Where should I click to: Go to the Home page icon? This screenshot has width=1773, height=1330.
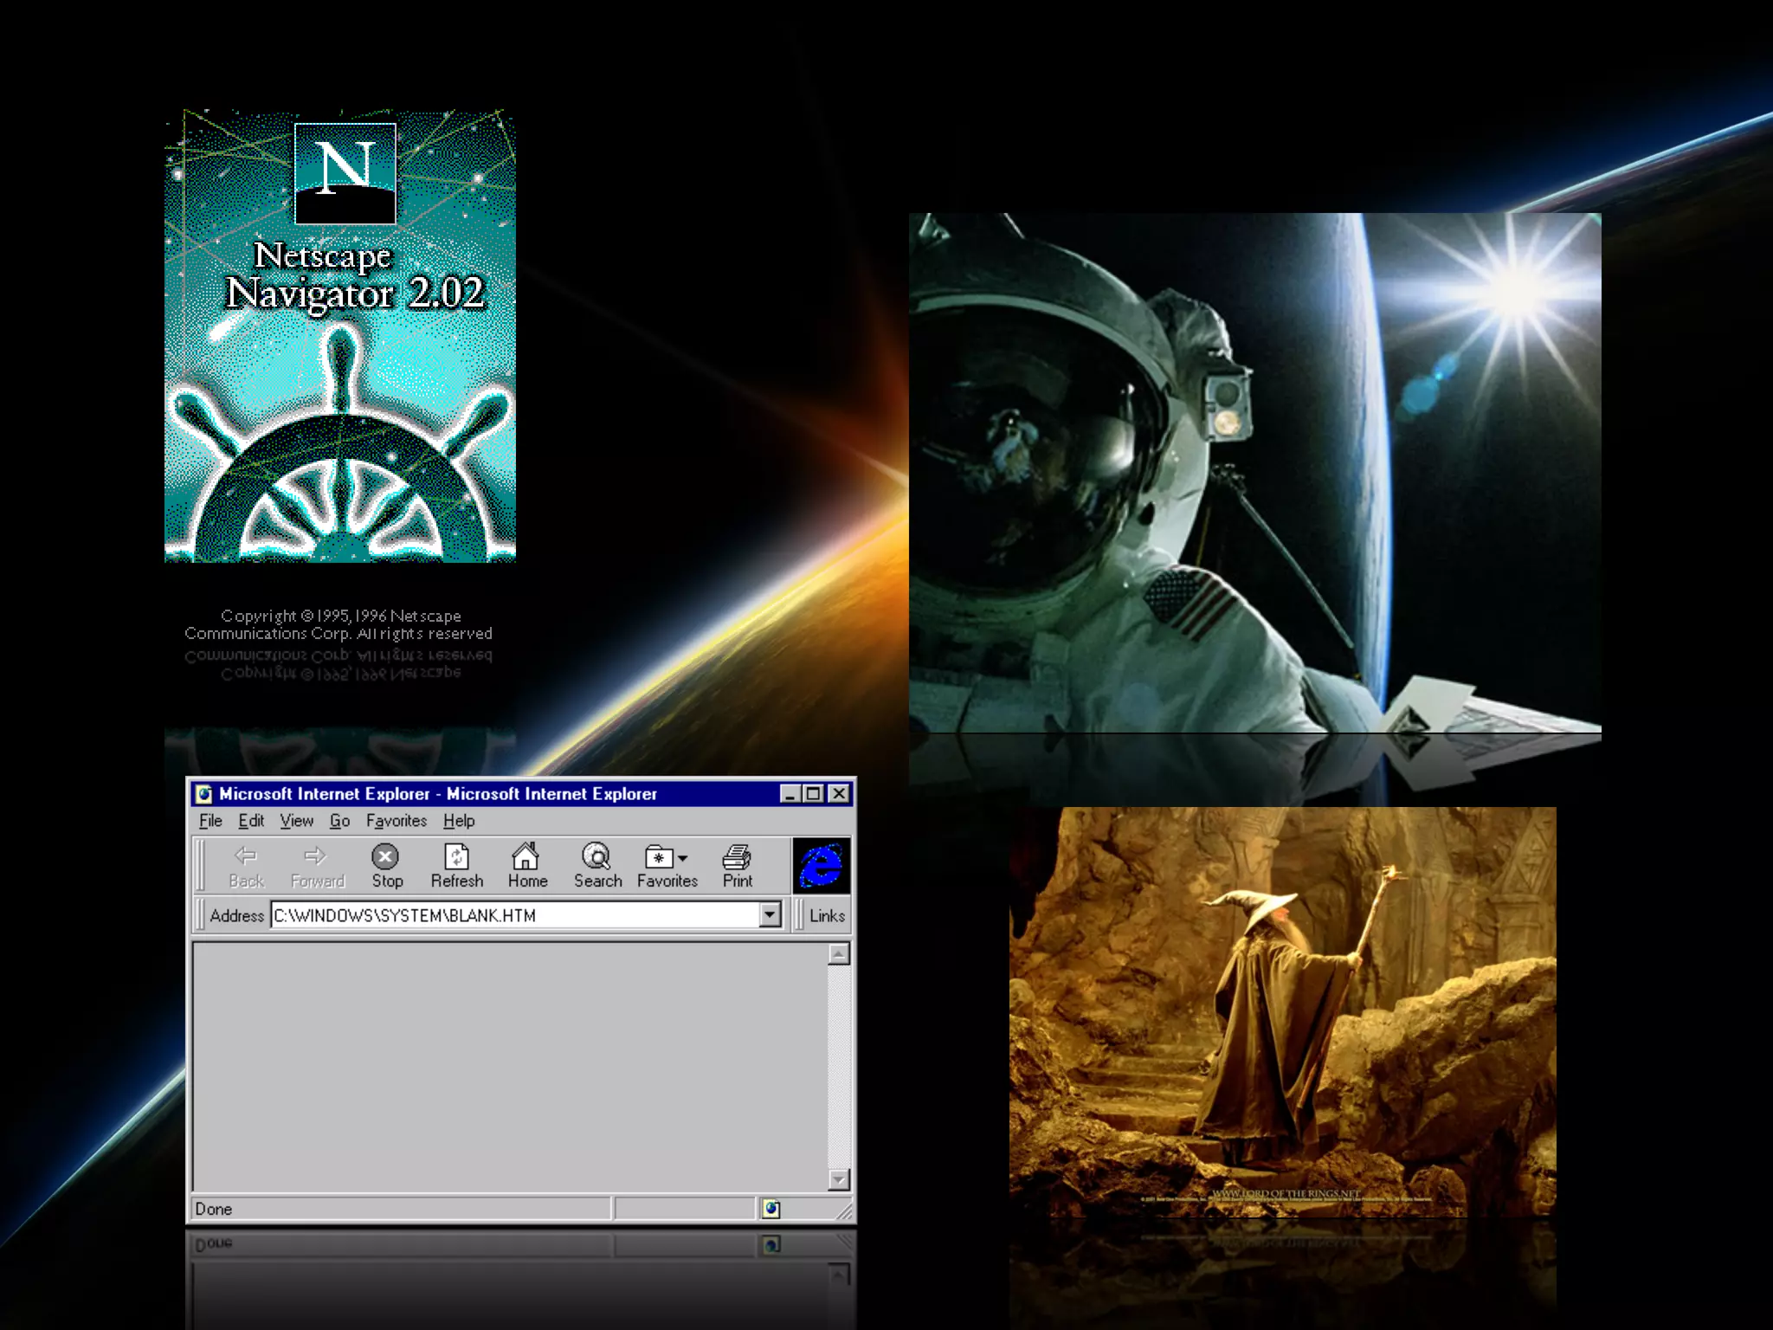[526, 857]
